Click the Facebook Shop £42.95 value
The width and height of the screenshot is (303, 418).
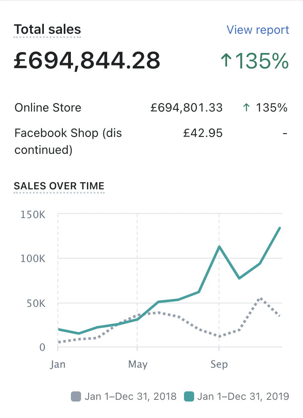coord(203,133)
